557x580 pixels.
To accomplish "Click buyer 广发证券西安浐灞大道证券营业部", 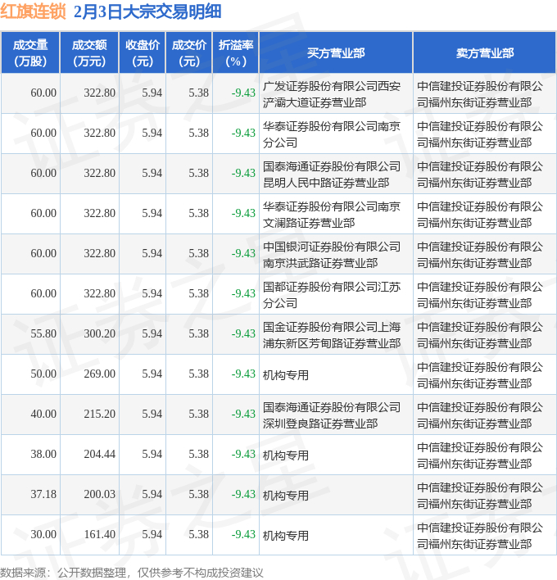I will click(x=332, y=94).
